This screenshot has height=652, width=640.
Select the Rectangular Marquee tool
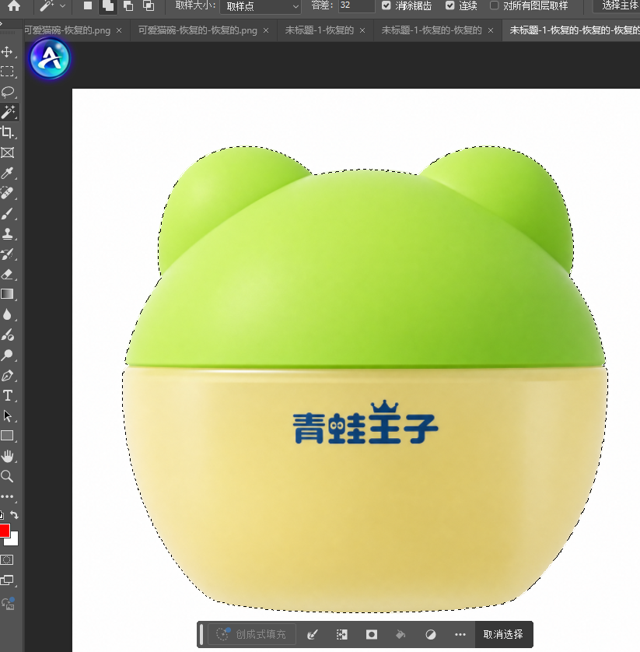click(7, 72)
